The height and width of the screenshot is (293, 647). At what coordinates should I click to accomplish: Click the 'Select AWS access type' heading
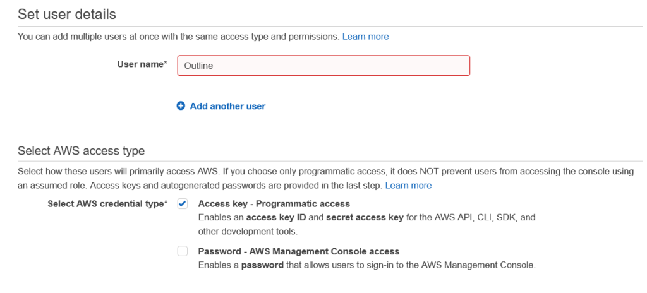tap(82, 151)
